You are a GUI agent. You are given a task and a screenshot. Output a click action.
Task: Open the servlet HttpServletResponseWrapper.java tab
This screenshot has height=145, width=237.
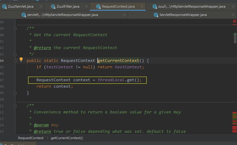point(62,14)
